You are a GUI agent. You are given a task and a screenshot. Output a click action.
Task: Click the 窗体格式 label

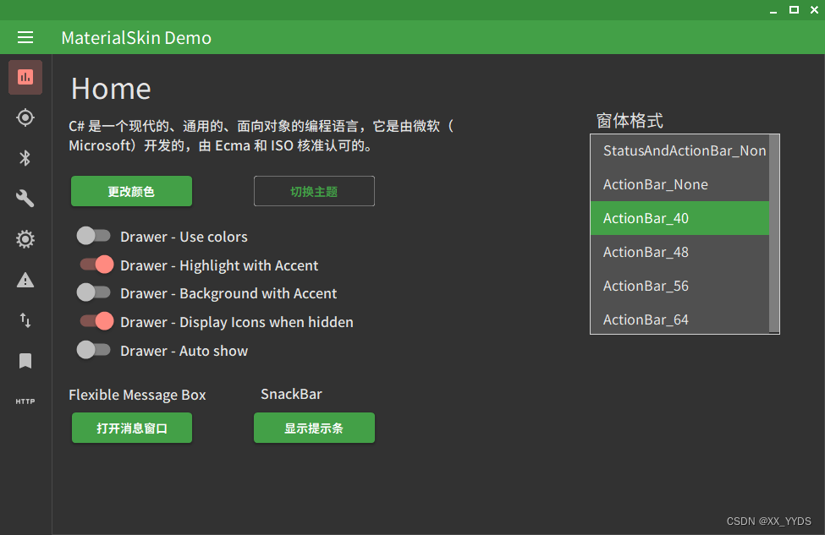pyautogui.click(x=630, y=121)
